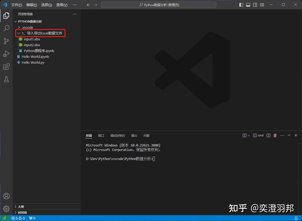This screenshot has width=302, height=221.
Task: Open the 查看 menu
Action: click(62, 5)
